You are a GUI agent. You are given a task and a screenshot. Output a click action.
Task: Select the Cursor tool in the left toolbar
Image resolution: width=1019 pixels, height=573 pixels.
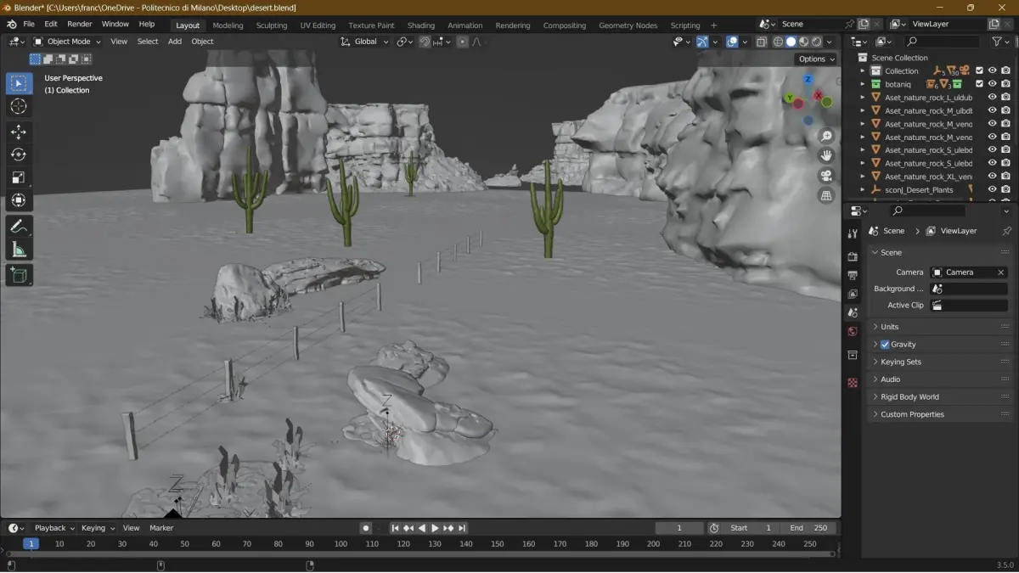coord(19,106)
